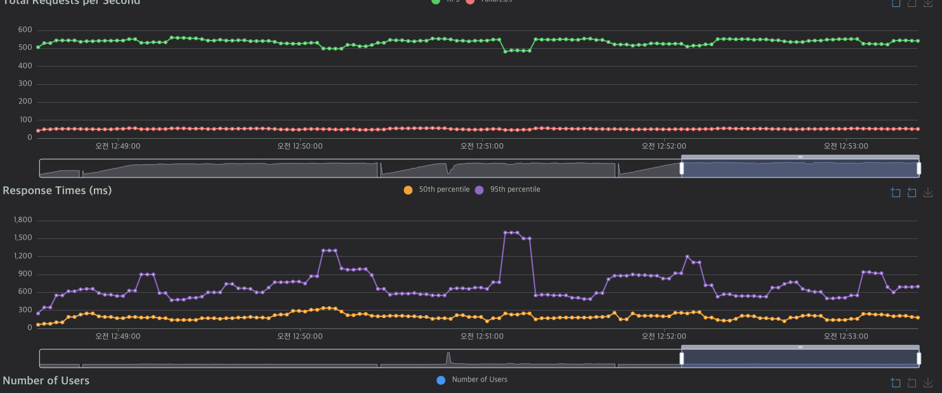The image size is (942, 393).
Task: Select area zoom icon of Total Requests chart
Action: pos(896,3)
